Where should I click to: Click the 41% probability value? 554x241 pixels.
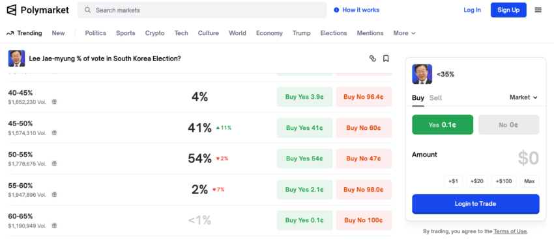199,128
